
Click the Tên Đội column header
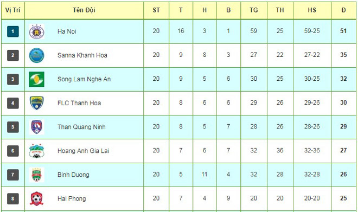pos(84,10)
